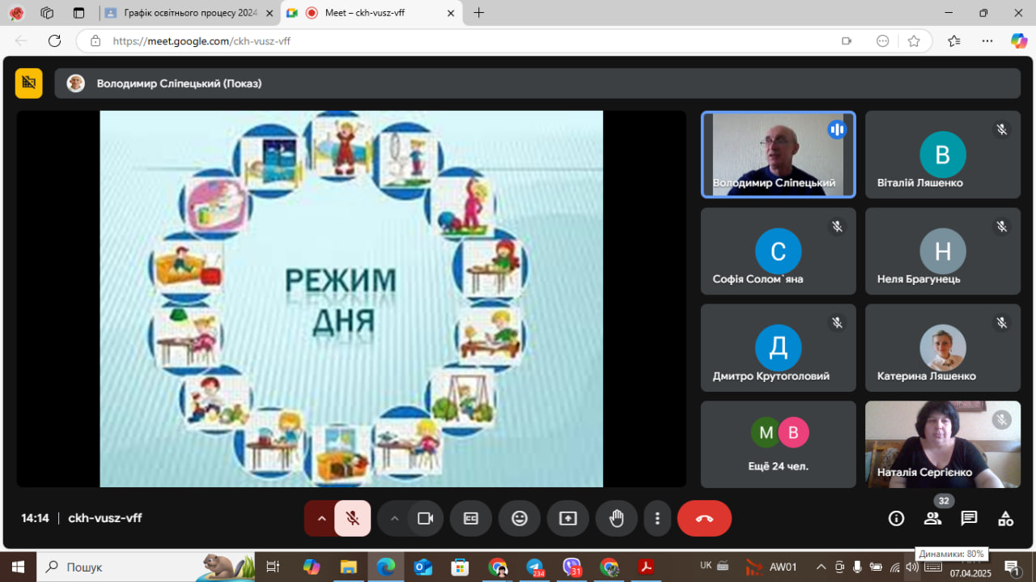
Task: Open the participants list icon
Action: coord(932,519)
